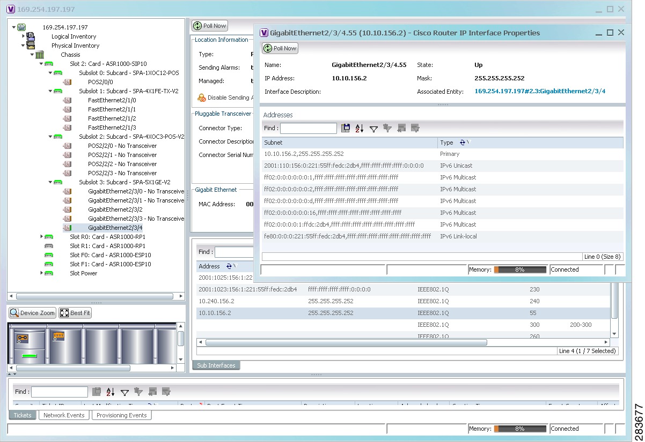Select GigabitEthernet2/3/2 in the tree
This screenshot has height=442, width=645.
pyautogui.click(x=115, y=209)
